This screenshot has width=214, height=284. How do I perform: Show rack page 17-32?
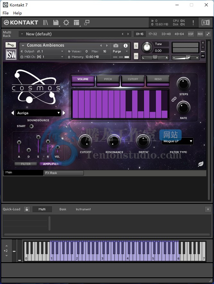point(153,34)
